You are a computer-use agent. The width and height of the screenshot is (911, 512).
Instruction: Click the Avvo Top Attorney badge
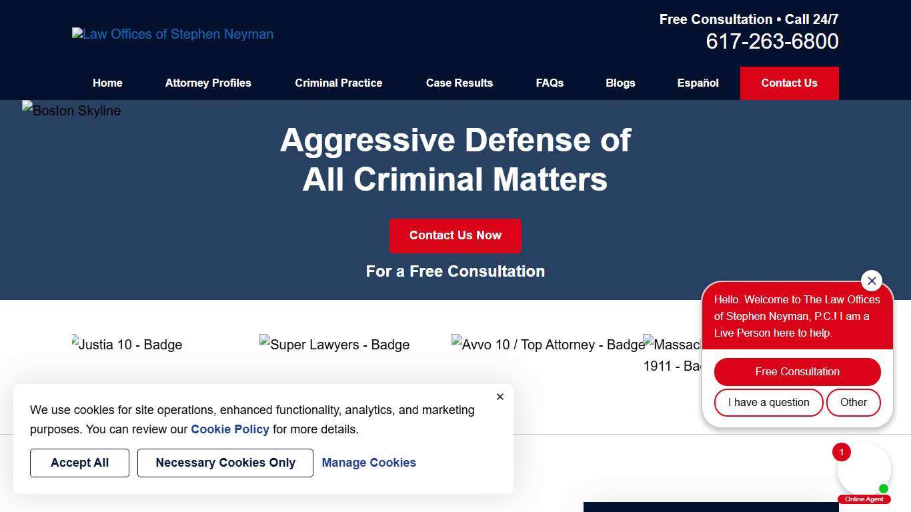tap(548, 345)
